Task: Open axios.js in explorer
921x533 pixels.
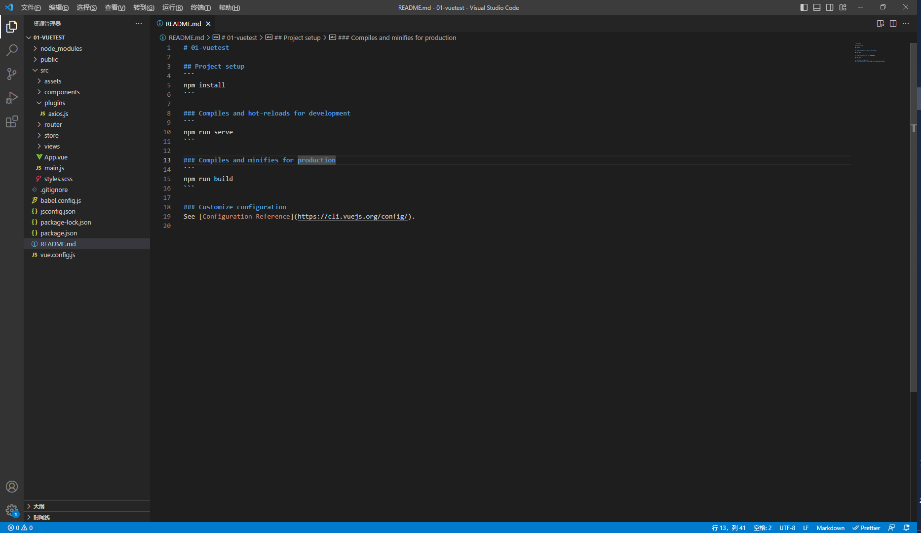Action: coord(87,114)
